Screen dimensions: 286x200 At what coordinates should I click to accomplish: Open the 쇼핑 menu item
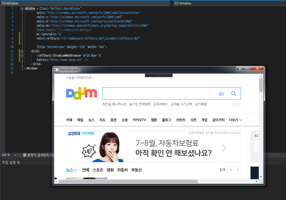[x=125, y=120]
